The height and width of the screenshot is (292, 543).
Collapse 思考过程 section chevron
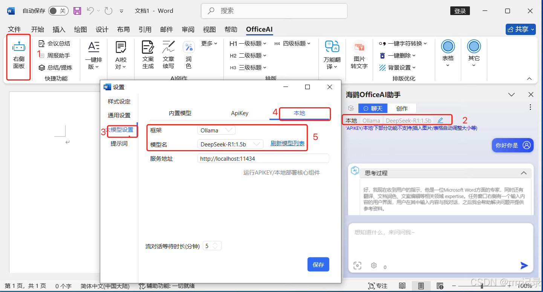tap(523, 173)
